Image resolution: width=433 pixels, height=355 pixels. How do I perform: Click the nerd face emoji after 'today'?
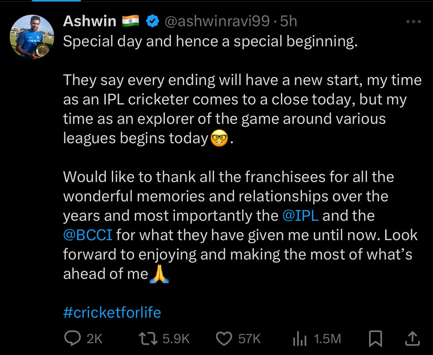(219, 139)
